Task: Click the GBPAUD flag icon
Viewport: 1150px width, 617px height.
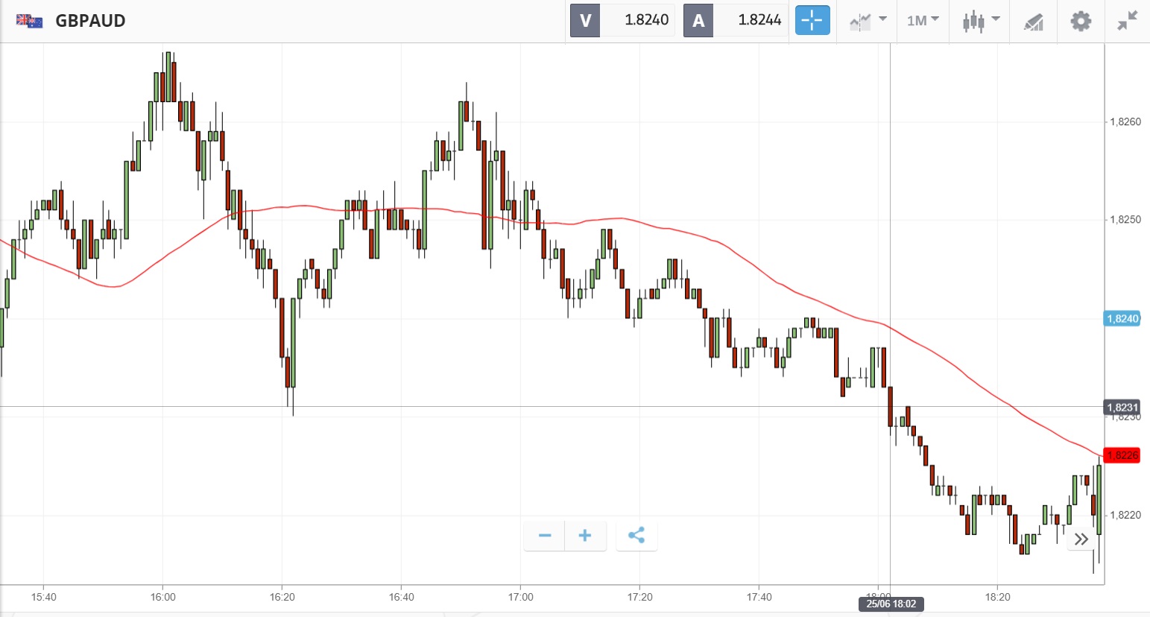Action: (30, 21)
